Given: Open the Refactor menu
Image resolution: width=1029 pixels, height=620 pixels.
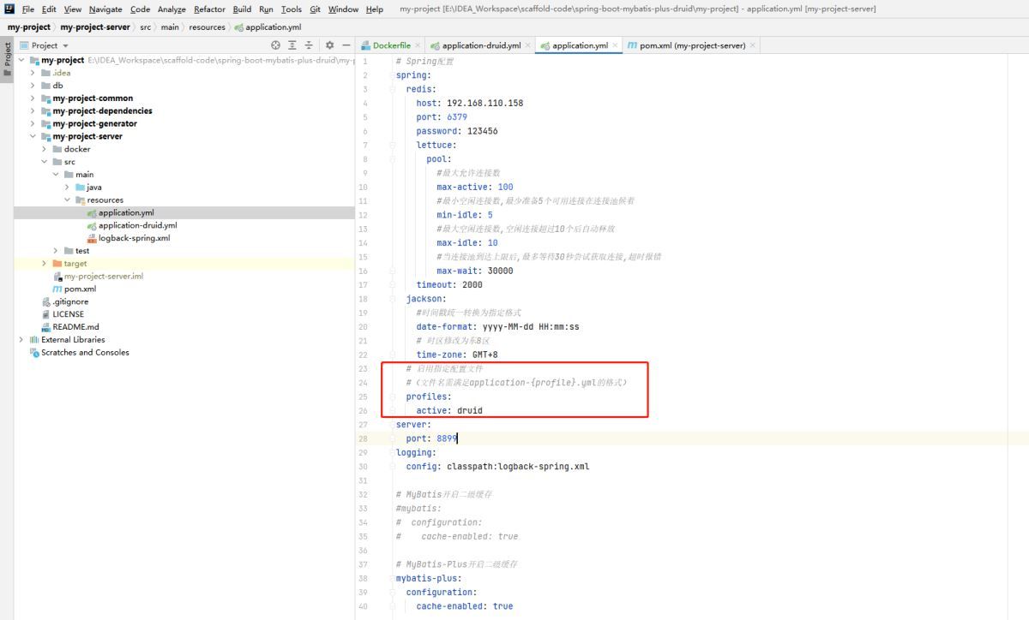Looking at the screenshot, I should (x=209, y=9).
